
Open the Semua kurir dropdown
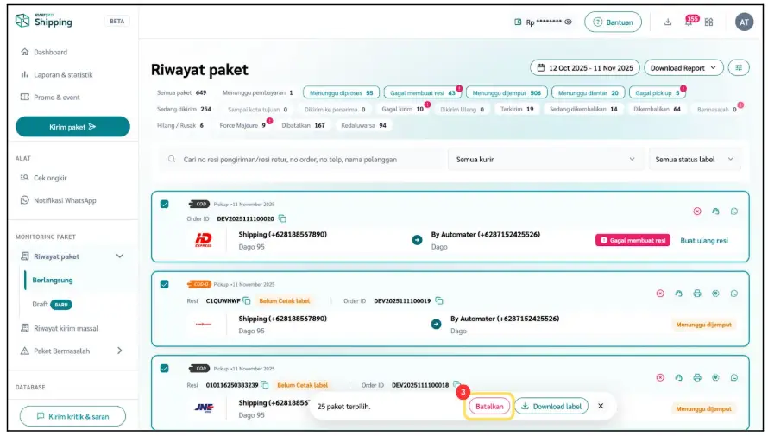point(545,159)
